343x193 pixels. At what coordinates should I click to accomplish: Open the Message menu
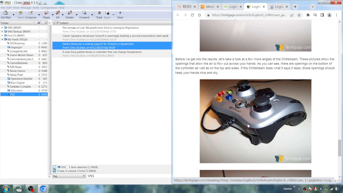point(26,8)
